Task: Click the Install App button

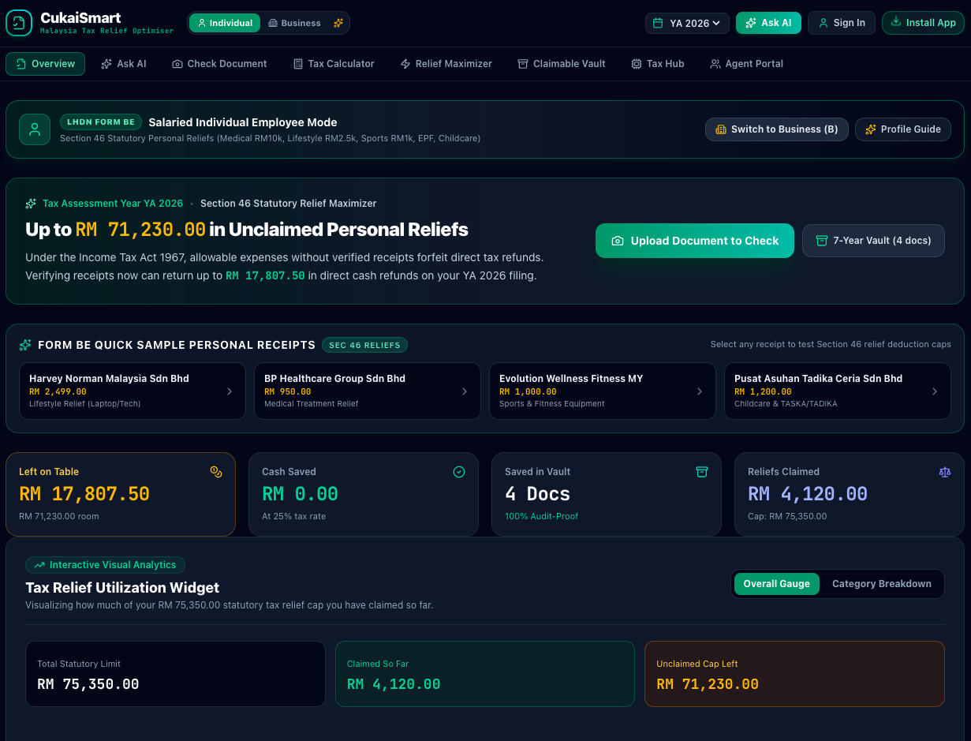Action: coord(923,23)
